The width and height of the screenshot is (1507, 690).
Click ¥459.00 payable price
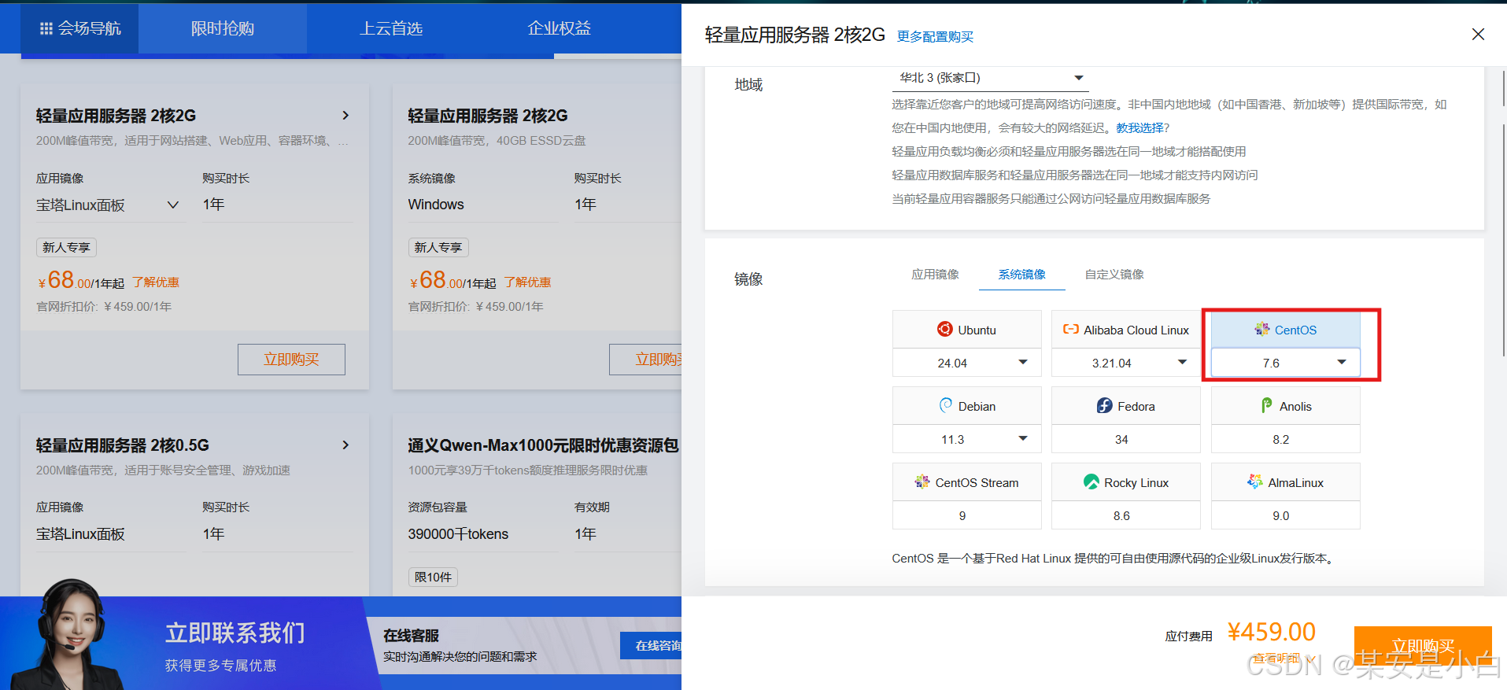coord(1271,631)
